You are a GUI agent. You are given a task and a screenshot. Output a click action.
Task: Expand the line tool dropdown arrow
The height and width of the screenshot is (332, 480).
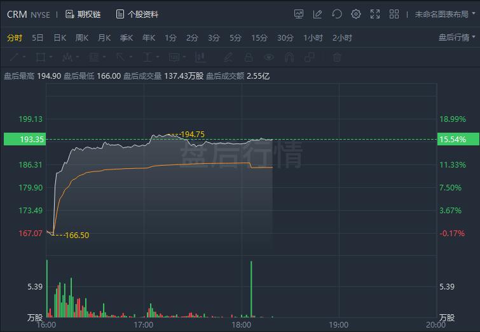point(24,57)
